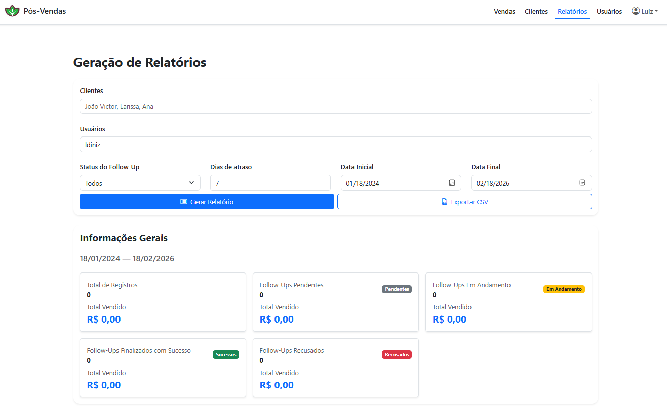Click the Recusados red badge
This screenshot has height=410, width=667.
[x=397, y=355]
